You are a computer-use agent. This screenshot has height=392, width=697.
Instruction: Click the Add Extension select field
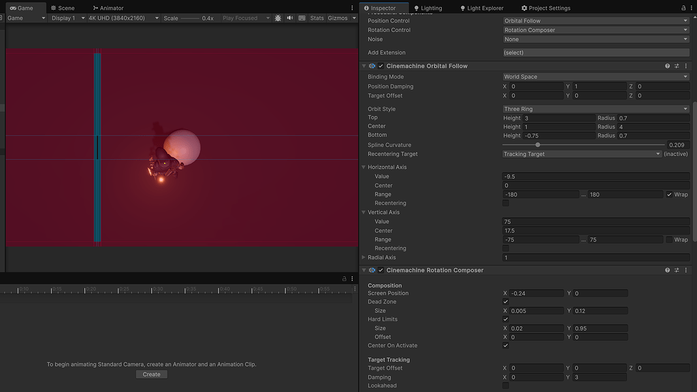click(x=596, y=52)
